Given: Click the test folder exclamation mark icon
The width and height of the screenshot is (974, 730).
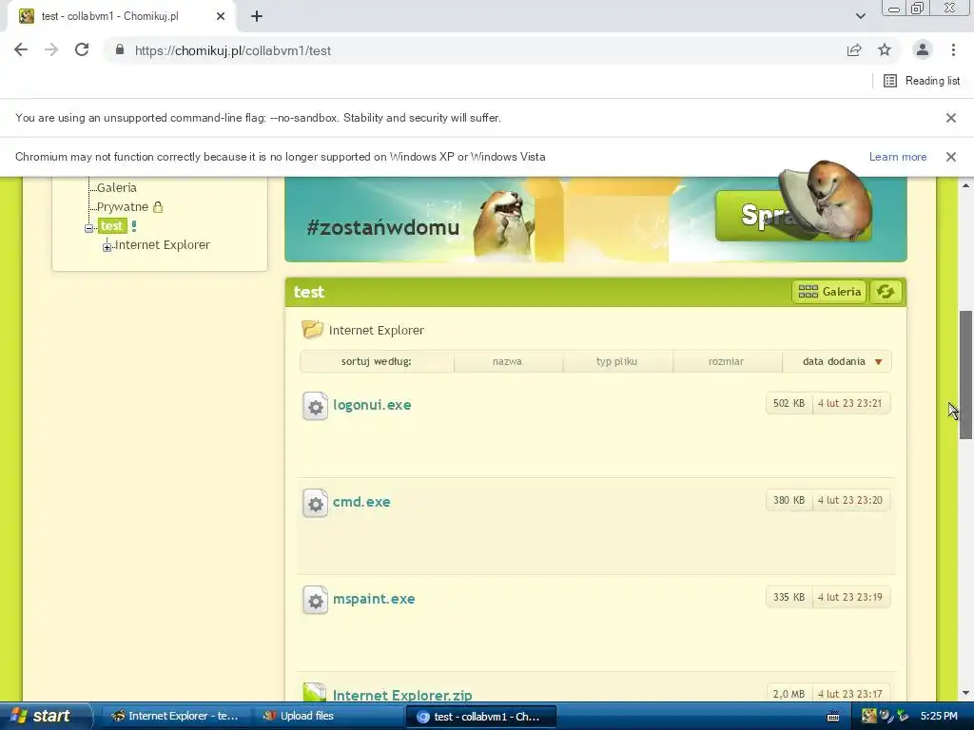Looking at the screenshot, I should pyautogui.click(x=134, y=226).
